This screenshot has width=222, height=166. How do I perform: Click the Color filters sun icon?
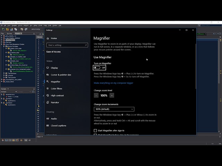point(48,89)
